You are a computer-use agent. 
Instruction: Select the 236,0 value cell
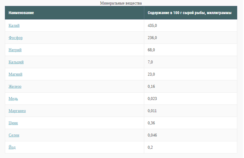[191, 38]
